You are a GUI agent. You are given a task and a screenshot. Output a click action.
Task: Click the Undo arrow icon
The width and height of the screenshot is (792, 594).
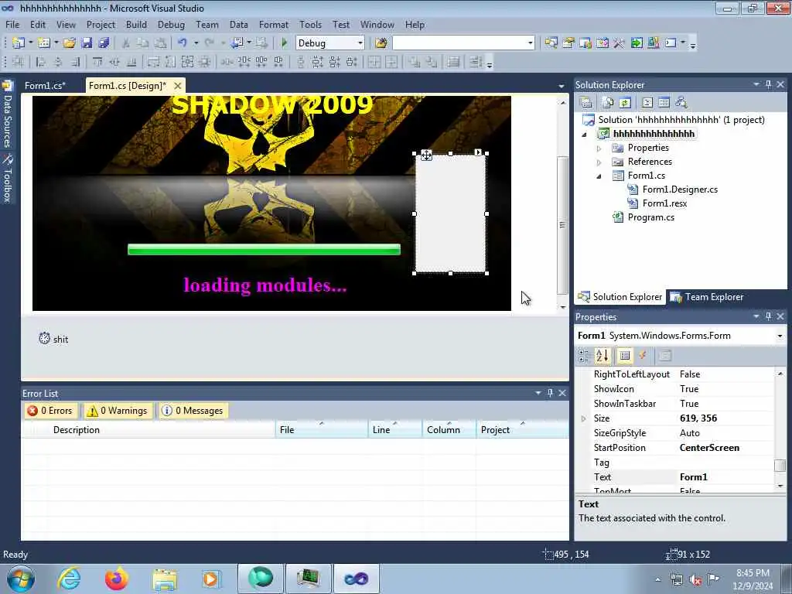click(183, 43)
